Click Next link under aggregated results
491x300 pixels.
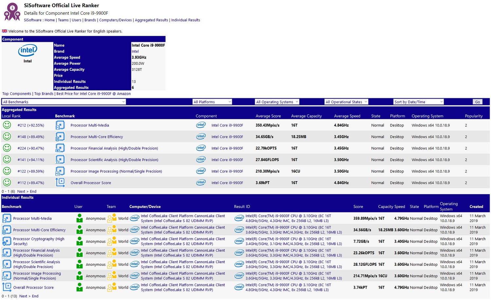[x=21, y=192]
